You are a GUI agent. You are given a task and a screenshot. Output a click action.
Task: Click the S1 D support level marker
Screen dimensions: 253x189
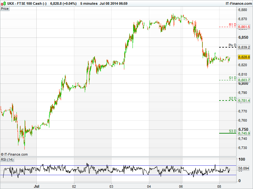[232, 78]
